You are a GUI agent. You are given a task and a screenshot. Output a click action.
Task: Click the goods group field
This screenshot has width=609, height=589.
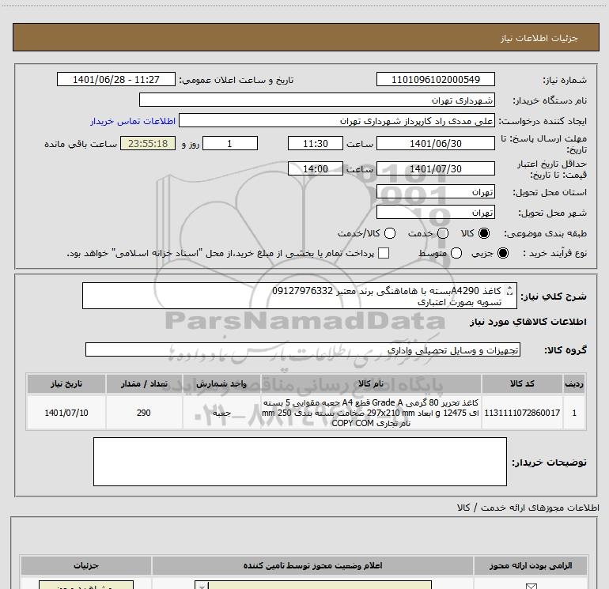click(x=303, y=349)
